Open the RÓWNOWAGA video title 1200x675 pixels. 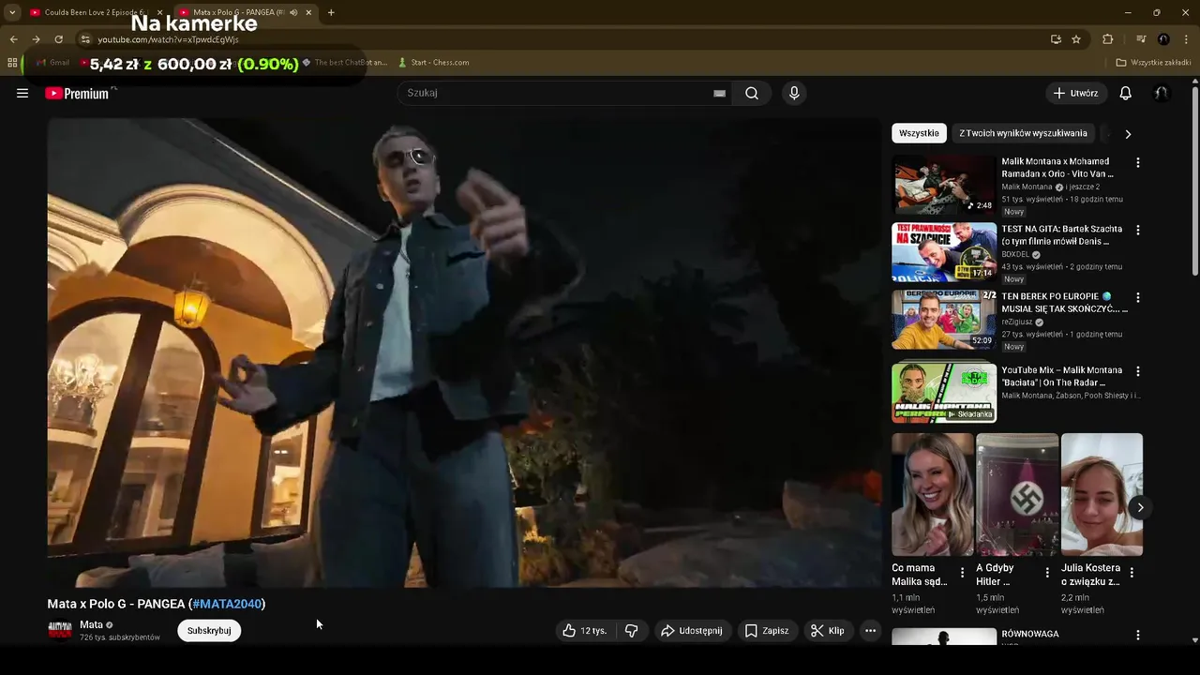pyautogui.click(x=1030, y=634)
